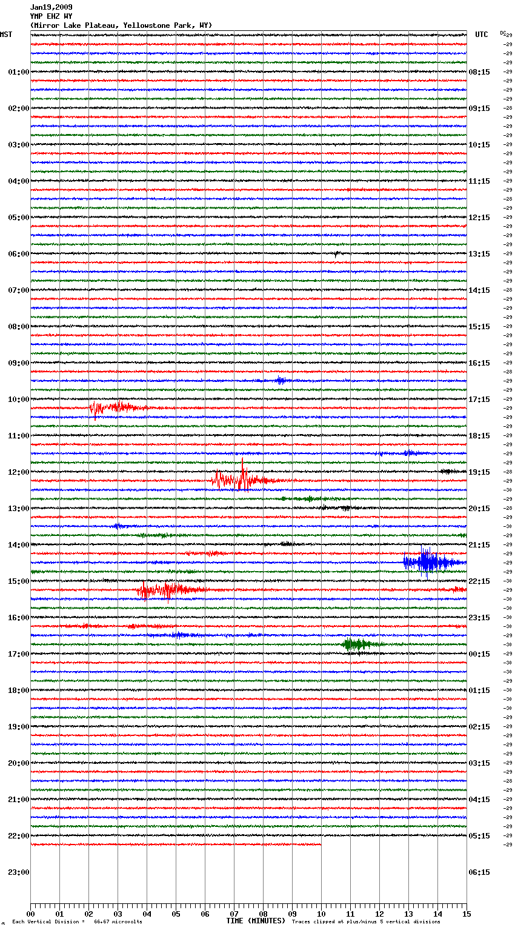Image resolution: width=515 pixels, height=930 pixels.
Task: Click the "06:00" MST hour label
Action: pos(19,254)
